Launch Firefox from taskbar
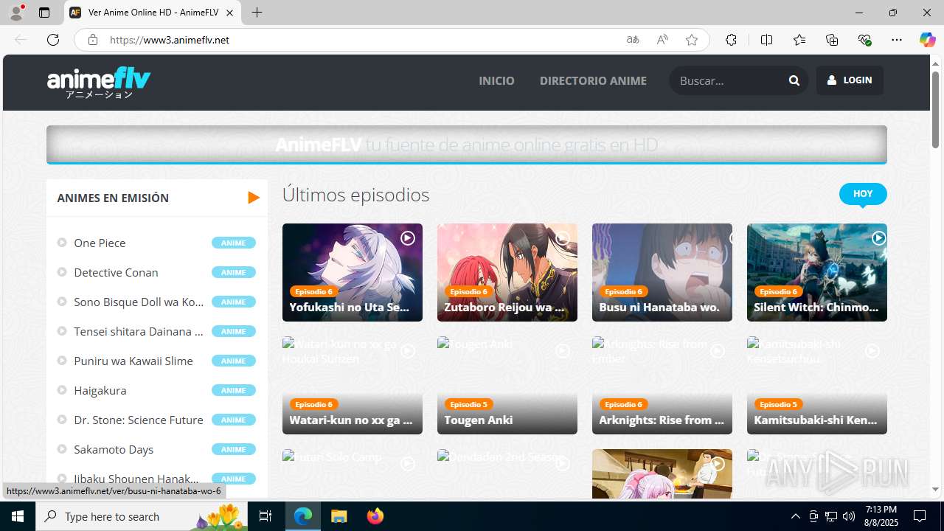The height and width of the screenshot is (531, 944). point(375,516)
